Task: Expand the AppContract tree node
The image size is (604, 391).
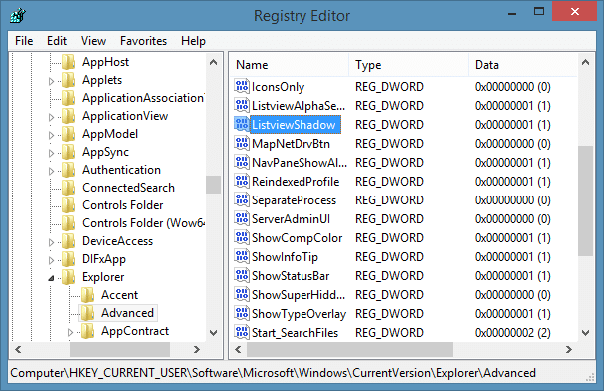Action: [x=70, y=332]
